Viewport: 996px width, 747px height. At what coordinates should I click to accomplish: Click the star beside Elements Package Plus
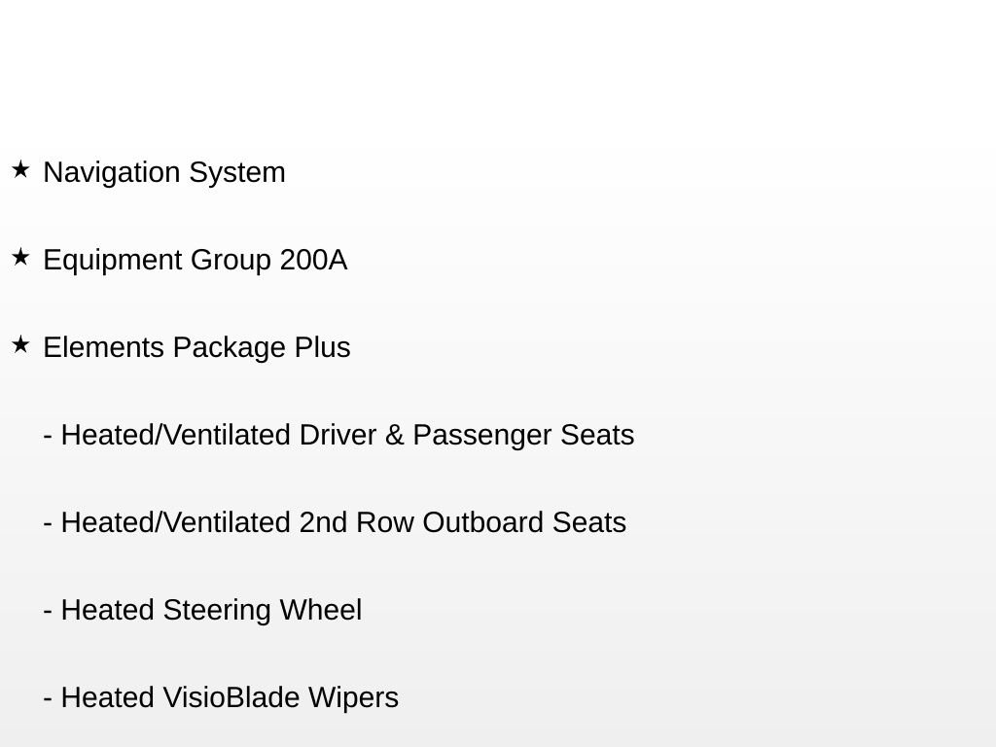pos(21,345)
